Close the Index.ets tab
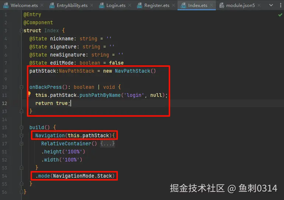284x200 pixels. pyautogui.click(x=211, y=5)
